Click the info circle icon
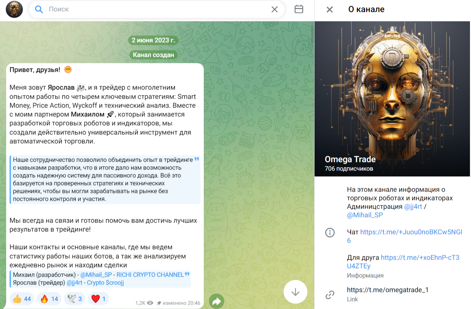This screenshot has width=471, height=309. (x=330, y=233)
